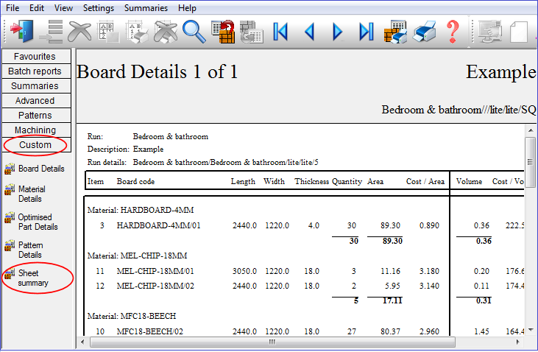Open the Edit menu
The image size is (538, 352).
tap(37, 8)
